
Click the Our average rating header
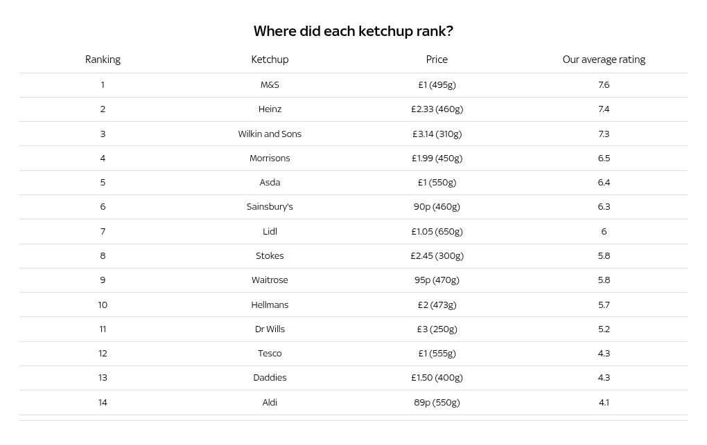604,60
